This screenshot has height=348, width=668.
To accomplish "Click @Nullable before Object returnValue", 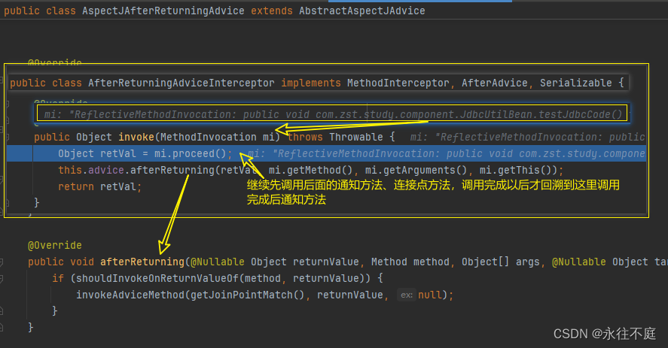I will [x=218, y=262].
